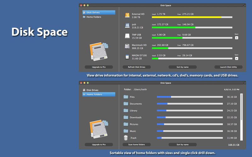Click the Downloads folder name
The image size is (252, 157).
click(136, 117)
